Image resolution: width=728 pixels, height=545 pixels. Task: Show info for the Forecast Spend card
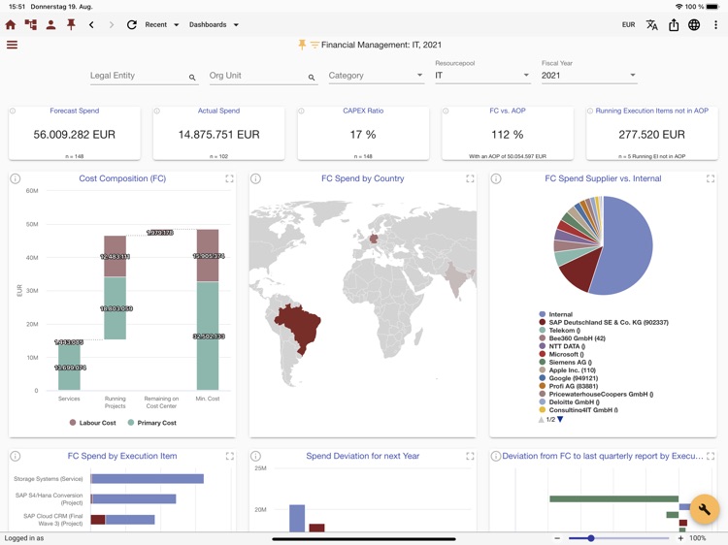(x=13, y=111)
